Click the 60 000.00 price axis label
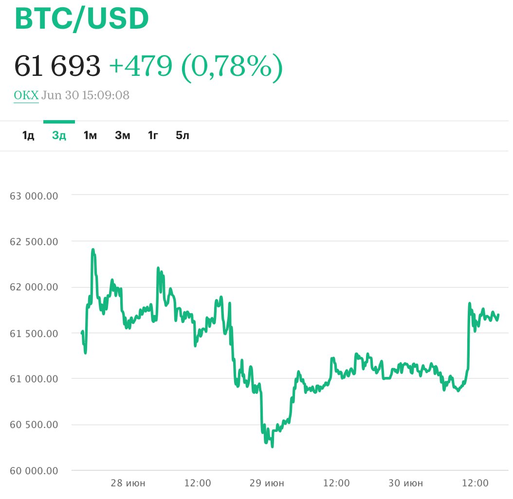513x499 pixels. click(x=34, y=471)
